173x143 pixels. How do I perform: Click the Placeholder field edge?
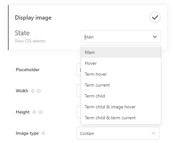click(x=79, y=70)
